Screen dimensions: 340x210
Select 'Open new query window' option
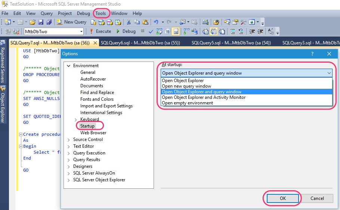pyautogui.click(x=247, y=86)
